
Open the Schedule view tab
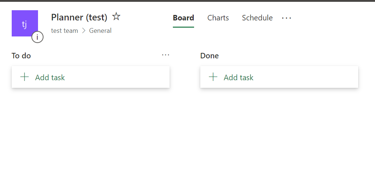(x=257, y=18)
